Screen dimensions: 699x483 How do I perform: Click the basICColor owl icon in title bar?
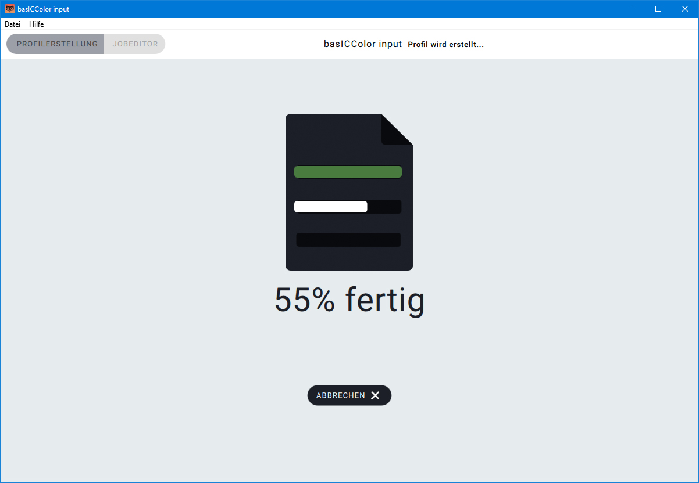coord(10,9)
